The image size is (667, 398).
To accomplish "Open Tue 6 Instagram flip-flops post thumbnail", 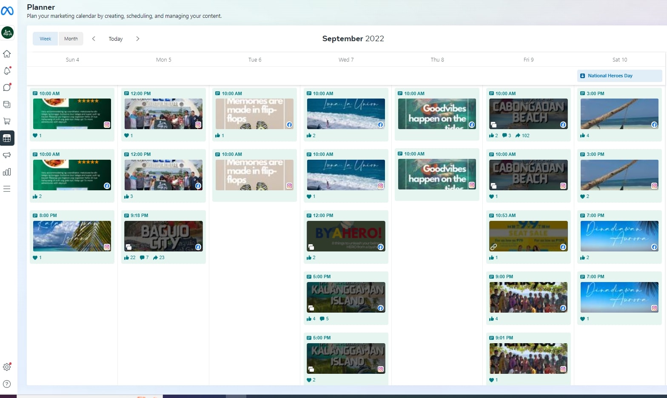I will tap(254, 175).
